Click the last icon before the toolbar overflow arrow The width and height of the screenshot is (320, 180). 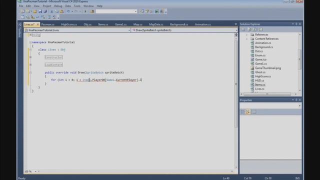click(x=162, y=11)
